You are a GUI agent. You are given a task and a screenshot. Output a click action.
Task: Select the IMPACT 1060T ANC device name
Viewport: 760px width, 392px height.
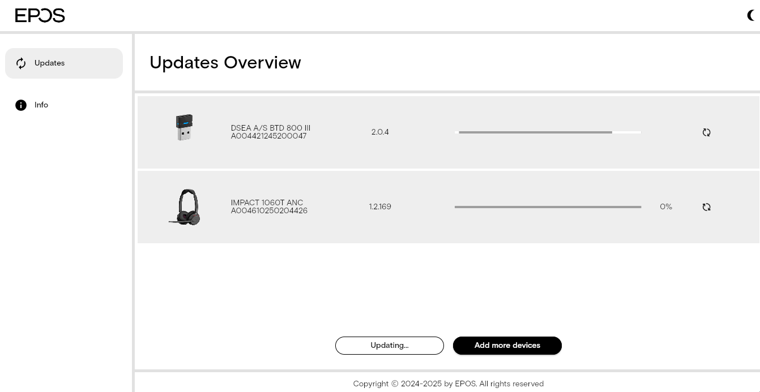[x=267, y=203]
